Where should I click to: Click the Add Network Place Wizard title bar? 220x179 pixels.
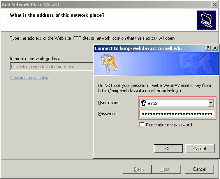(105, 5)
